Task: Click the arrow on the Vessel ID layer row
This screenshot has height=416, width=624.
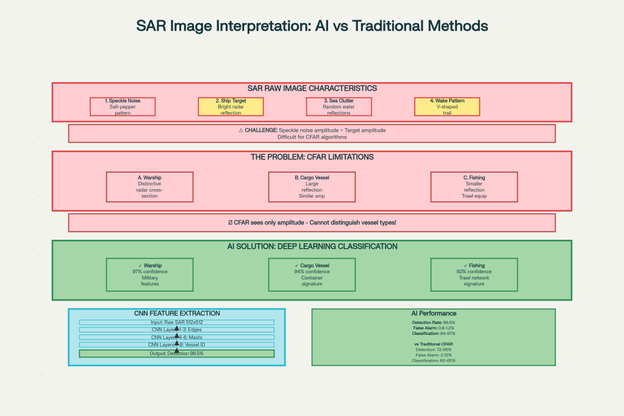Action: click(177, 344)
